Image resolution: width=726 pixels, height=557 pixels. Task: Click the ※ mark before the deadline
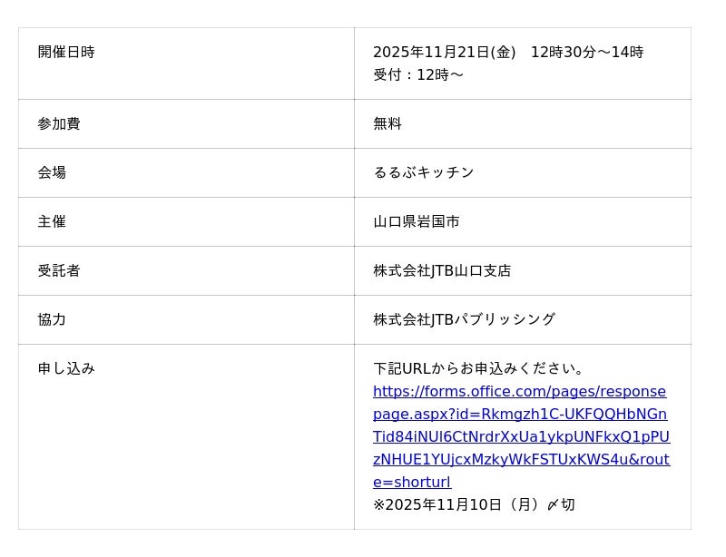[379, 504]
